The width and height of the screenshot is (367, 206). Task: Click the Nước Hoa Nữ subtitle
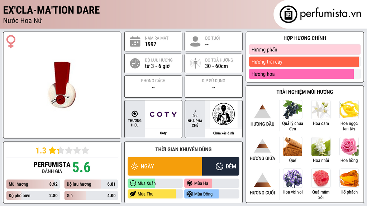23,20
